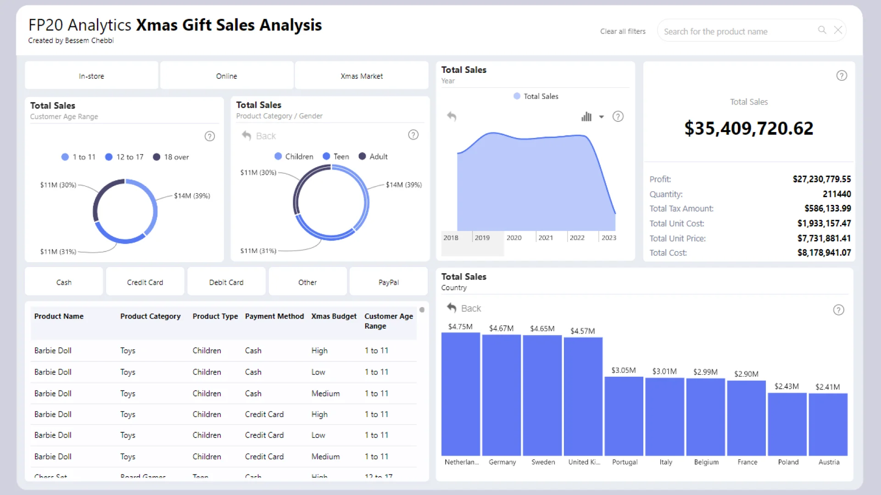Open help icon on Product Category chart
This screenshot has height=495, width=881.
413,135
